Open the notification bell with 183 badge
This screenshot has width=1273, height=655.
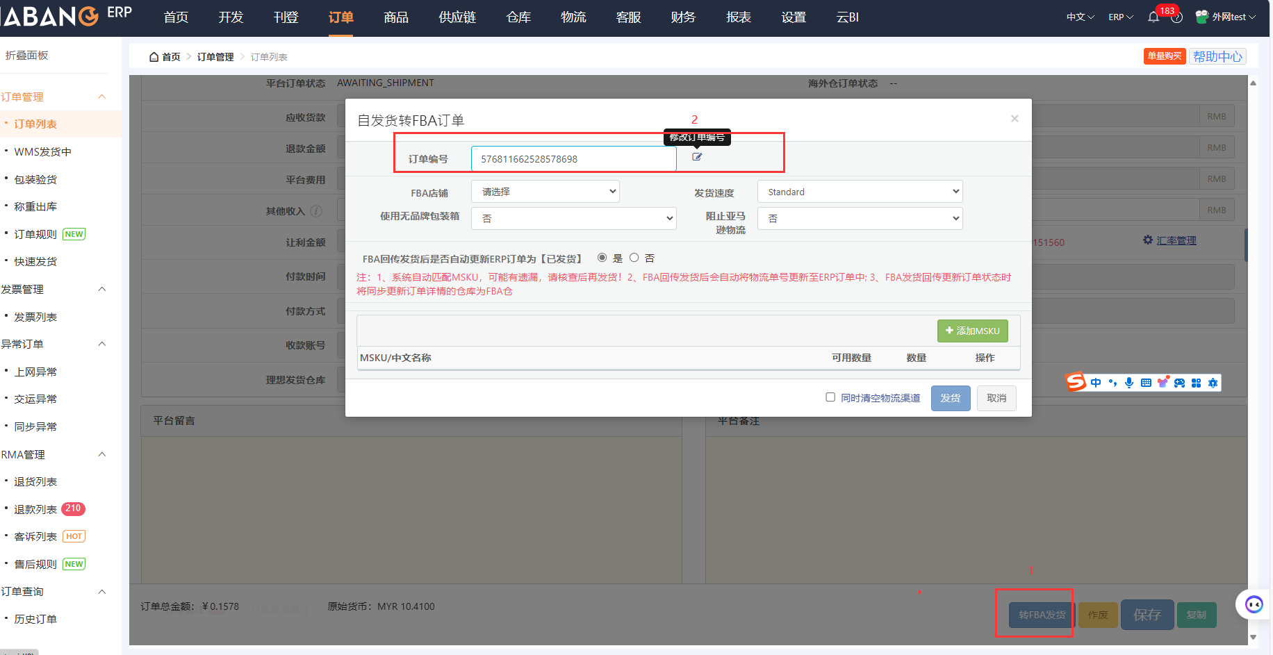pyautogui.click(x=1153, y=17)
